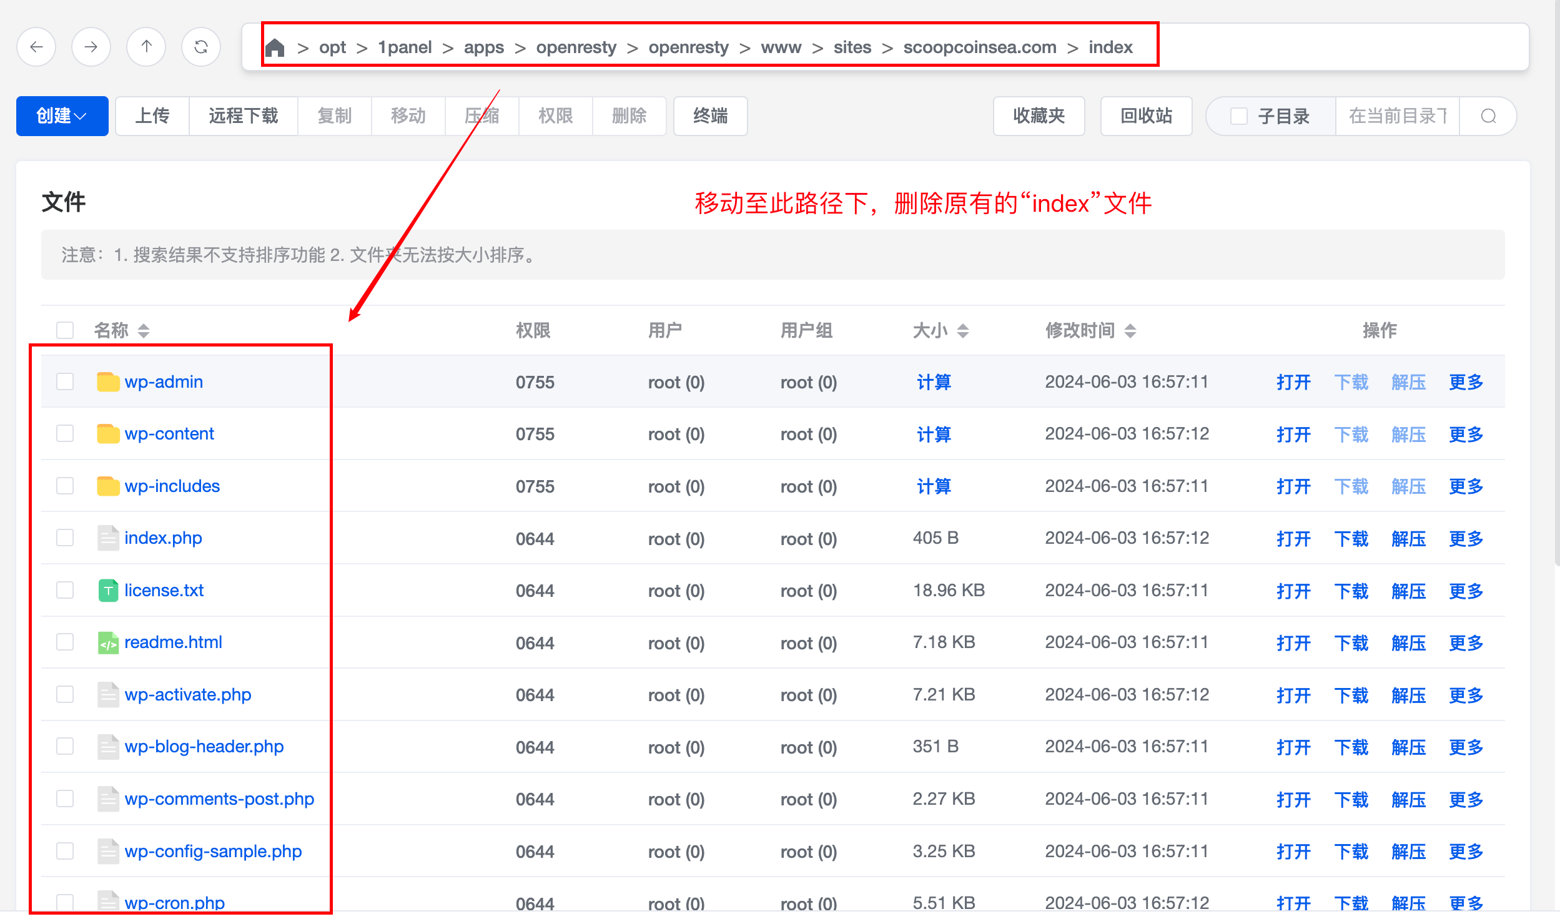
Task: Navigate to www in breadcrumb
Action: (781, 47)
